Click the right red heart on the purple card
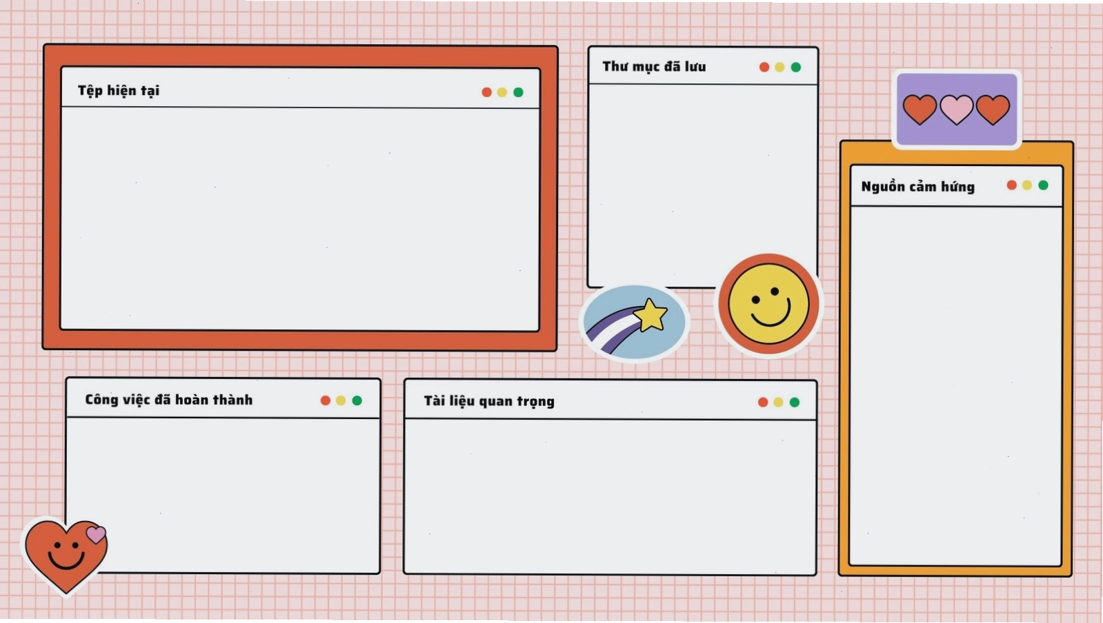 (993, 110)
